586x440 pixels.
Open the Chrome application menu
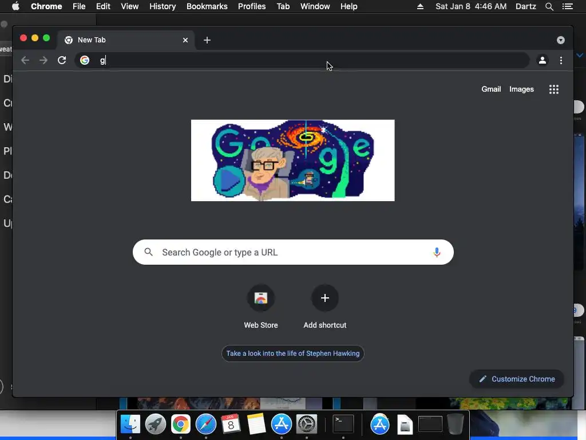(x=46, y=6)
